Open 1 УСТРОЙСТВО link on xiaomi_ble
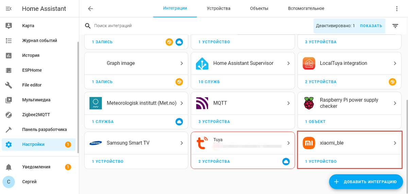This screenshot has width=408, height=194. (321, 161)
